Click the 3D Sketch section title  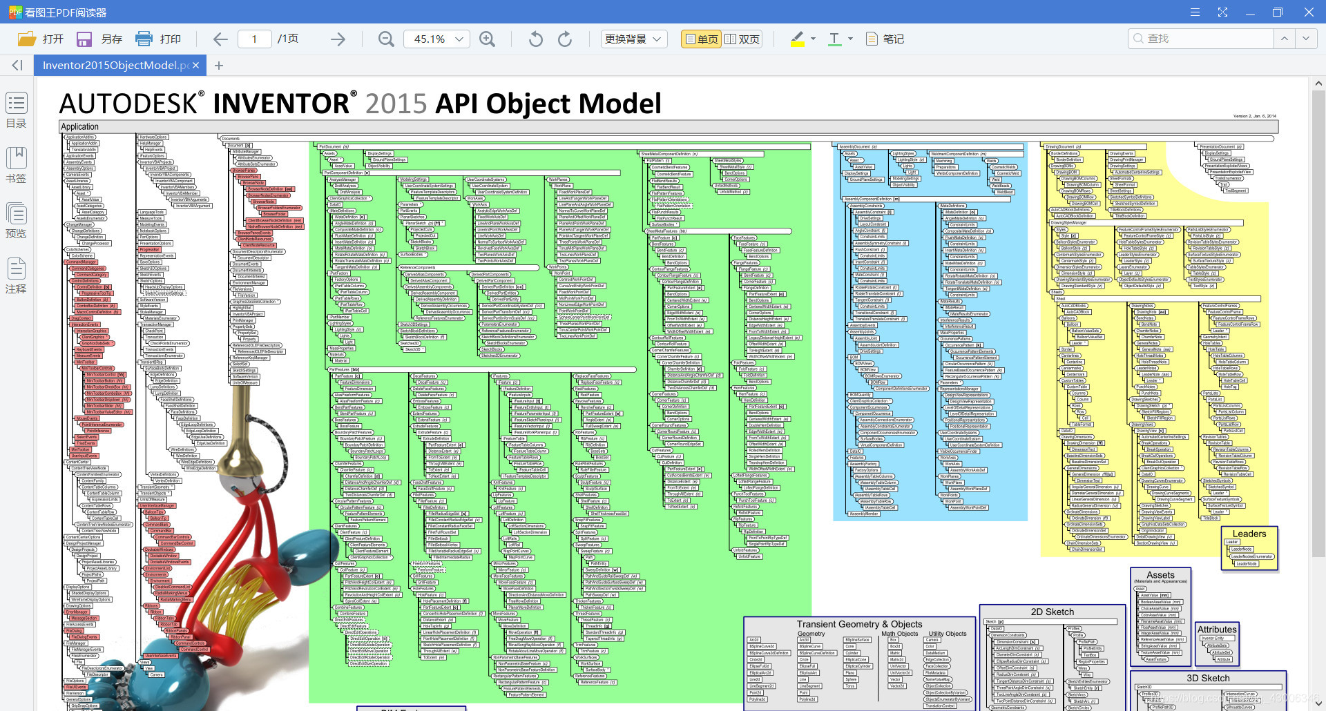click(1208, 678)
